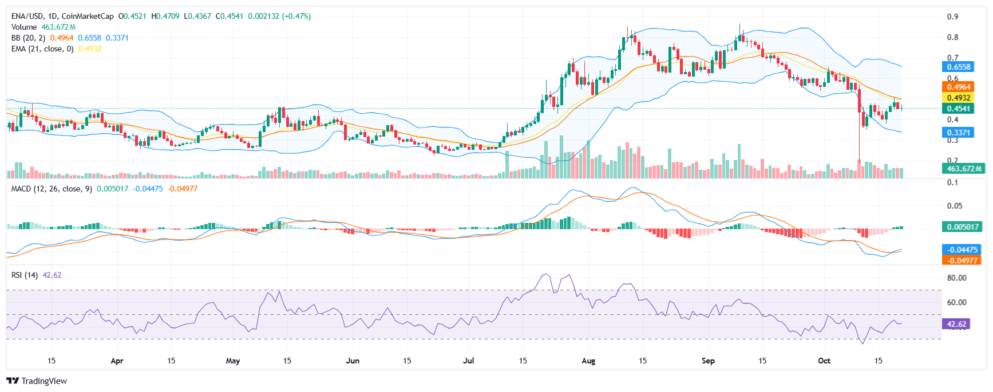Click the blue 0.6558 upper band price tag

958,67
